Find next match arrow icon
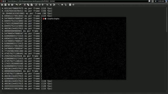 pos(39,5)
